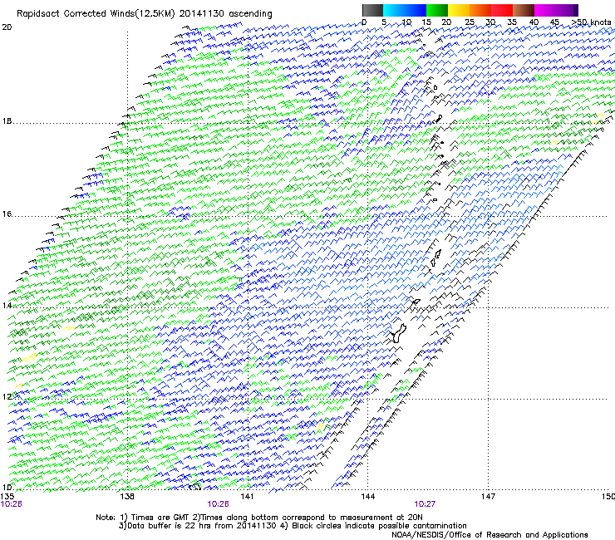The width and height of the screenshot is (615, 540).
Task: Click the longitude label 144
Action: coord(368,497)
